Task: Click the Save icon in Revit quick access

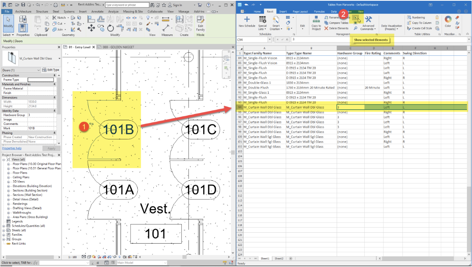Action: (23, 5)
